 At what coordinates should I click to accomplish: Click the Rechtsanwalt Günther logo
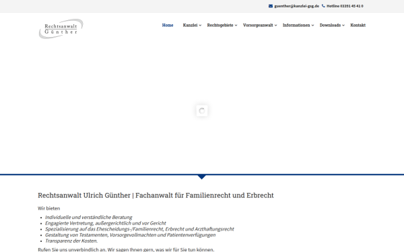(61, 29)
